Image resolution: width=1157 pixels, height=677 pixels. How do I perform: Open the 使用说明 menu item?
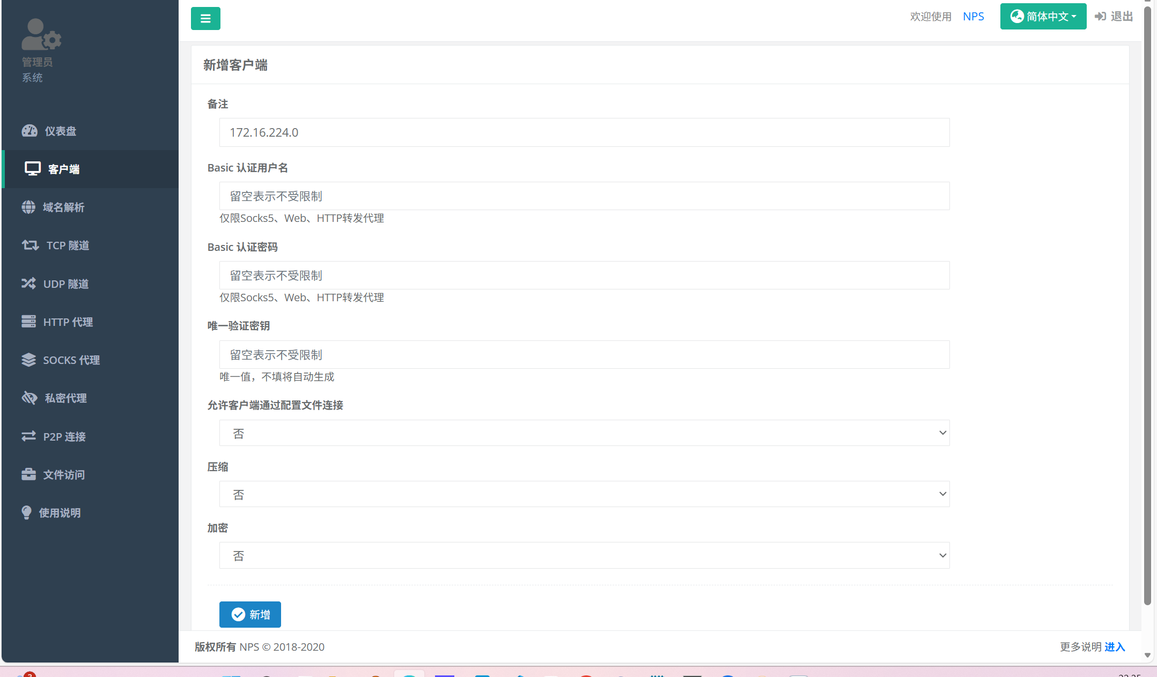(x=60, y=513)
